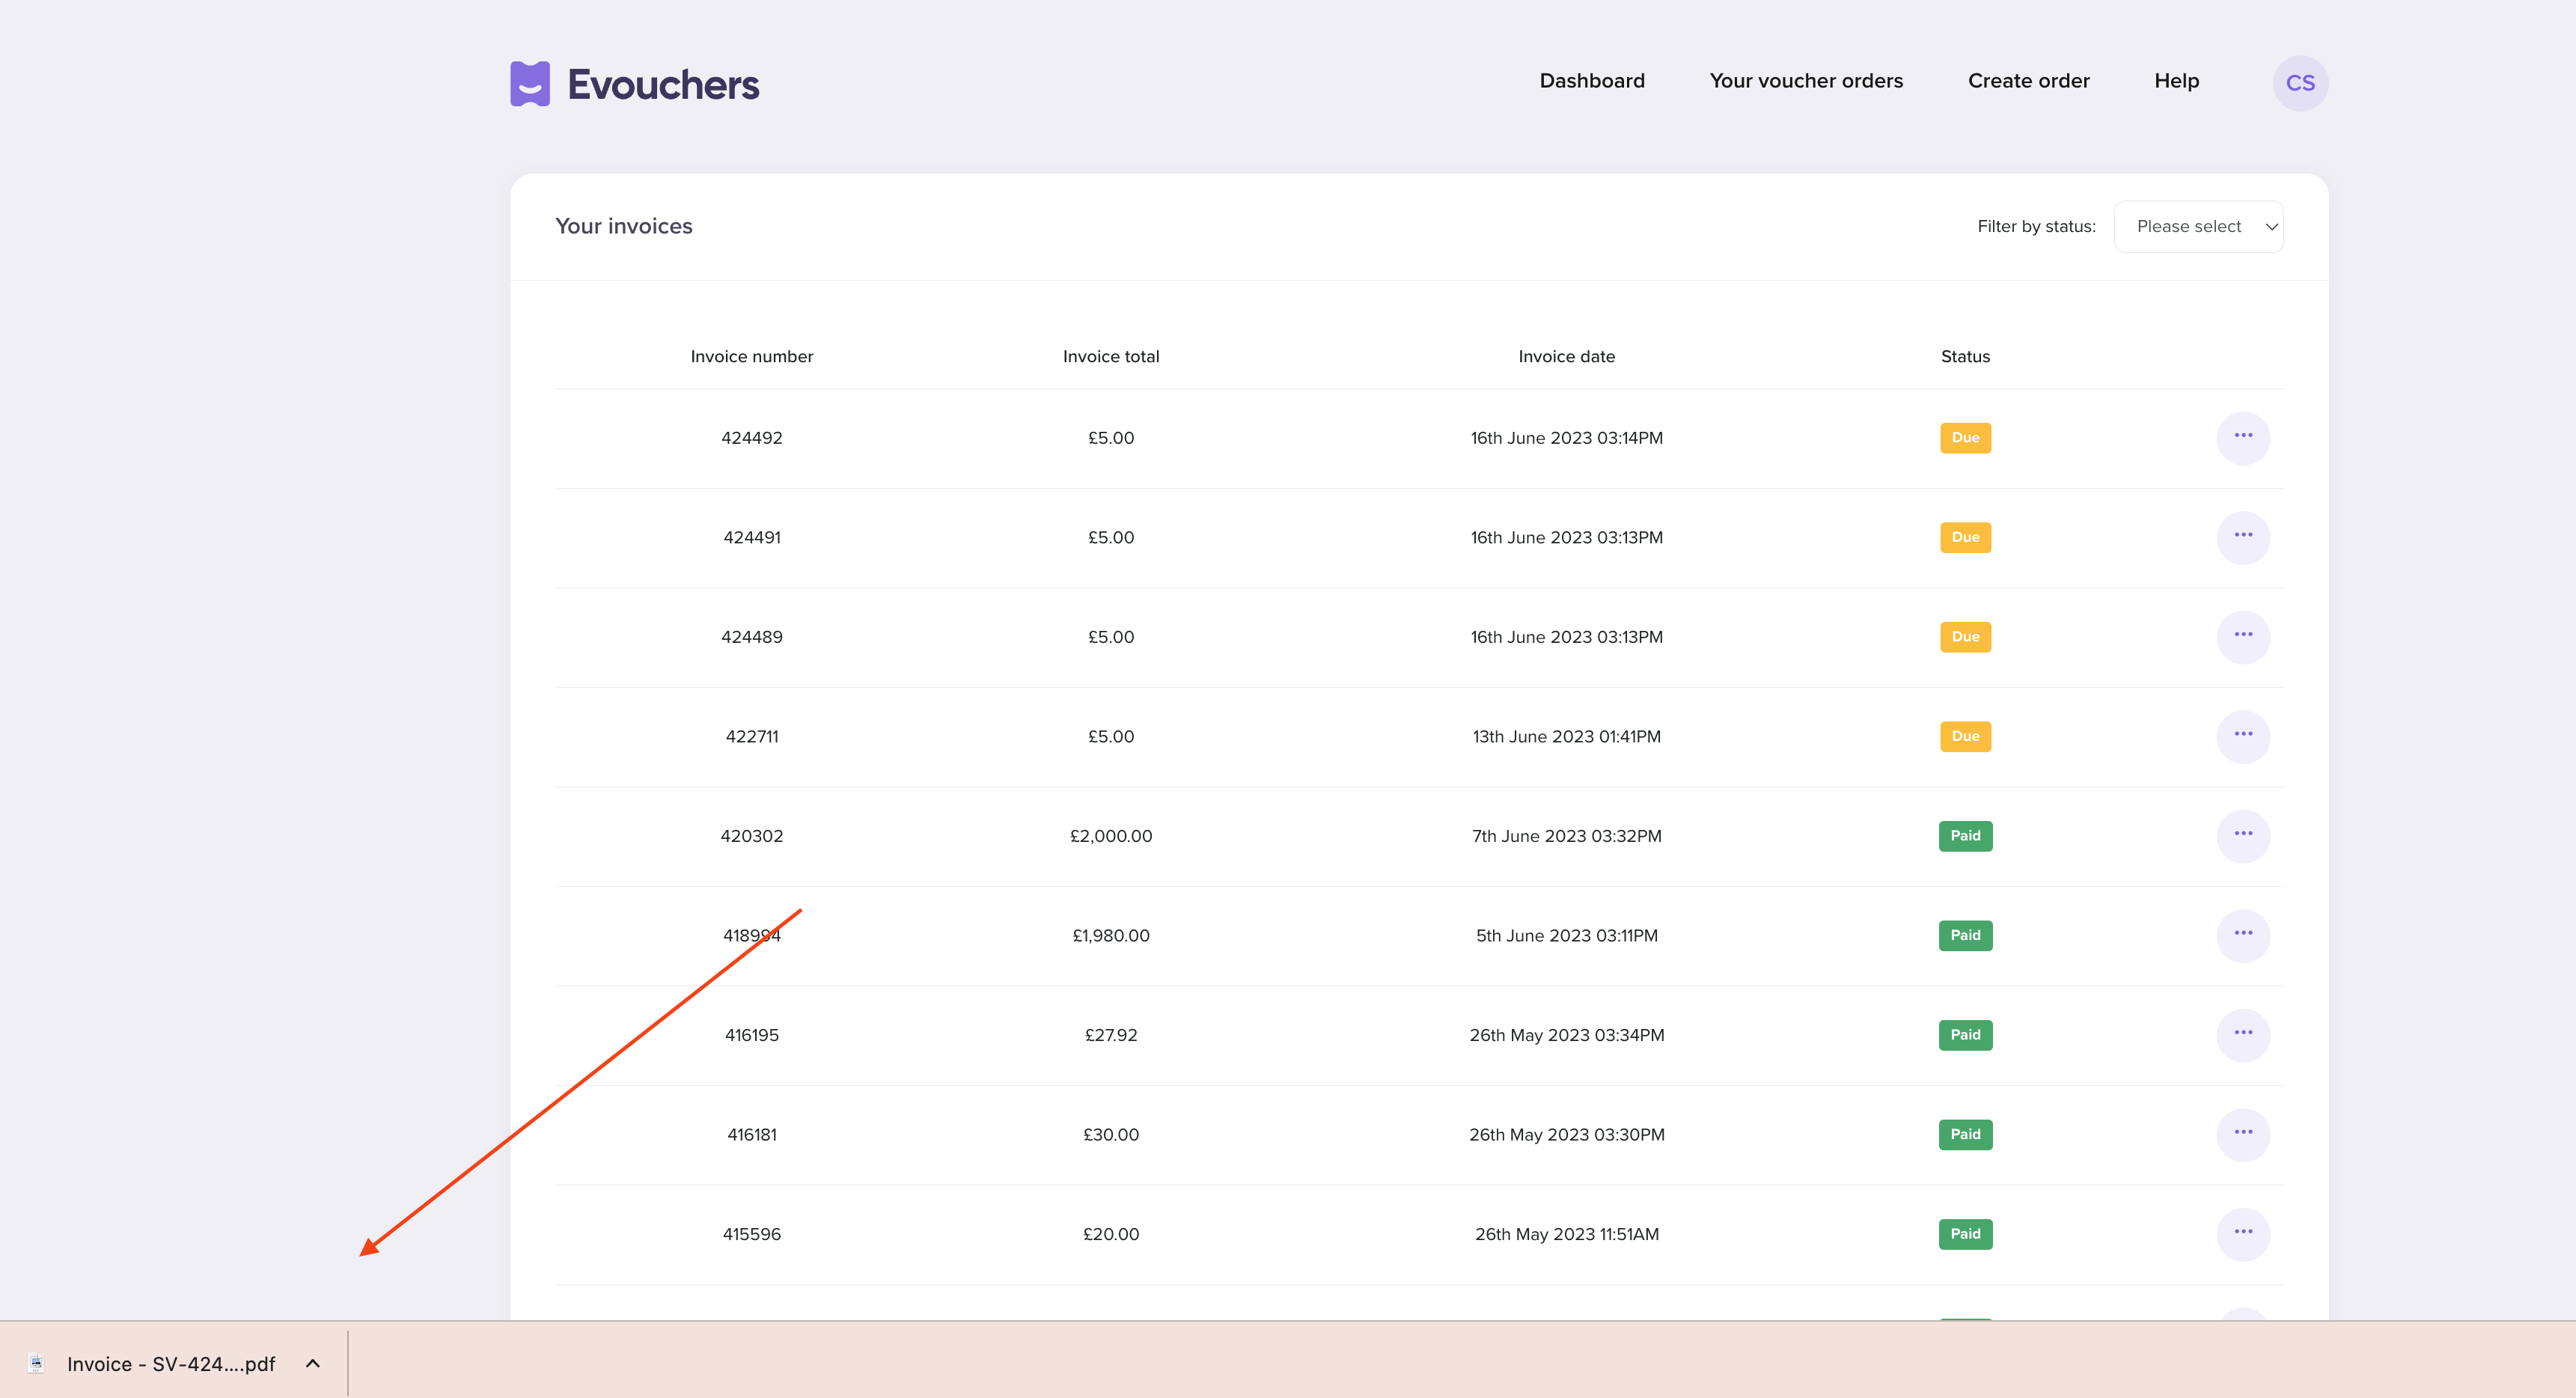This screenshot has width=2576, height=1398.
Task: Open three-dots menu for invoice 415596
Action: point(2243,1233)
